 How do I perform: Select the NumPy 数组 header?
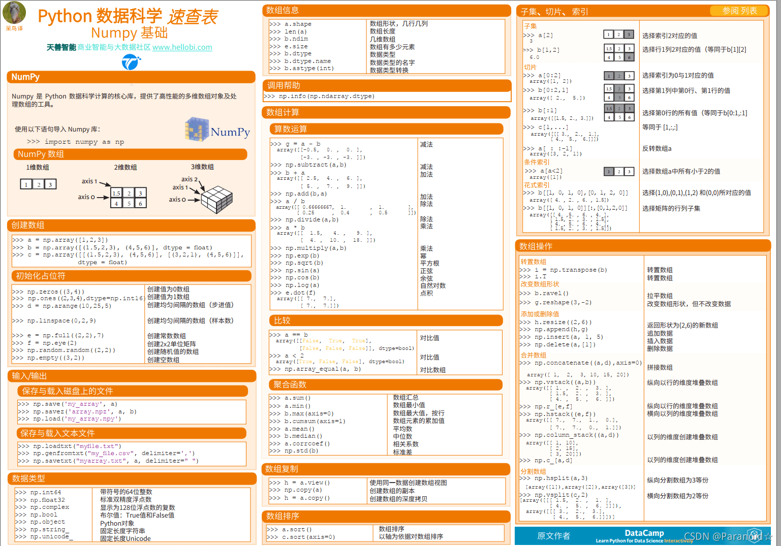pyautogui.click(x=130, y=154)
